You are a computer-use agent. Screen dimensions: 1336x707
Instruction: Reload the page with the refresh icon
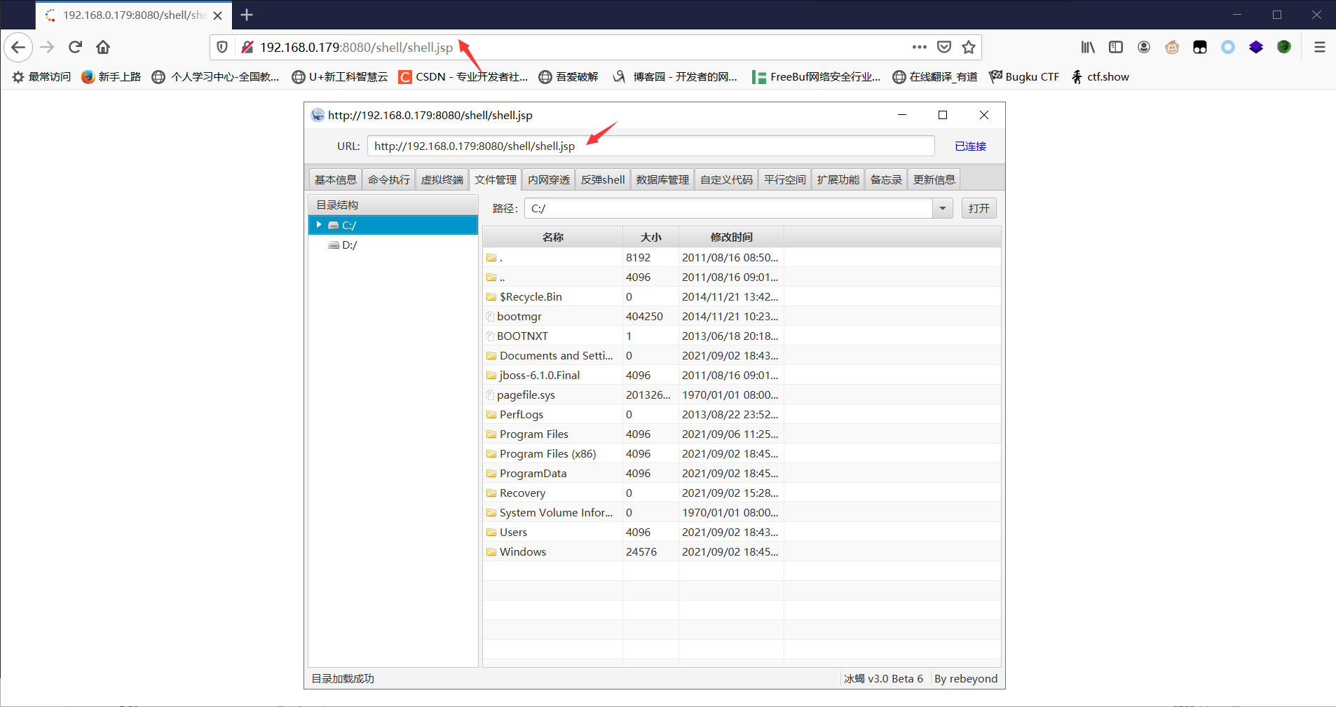[75, 47]
